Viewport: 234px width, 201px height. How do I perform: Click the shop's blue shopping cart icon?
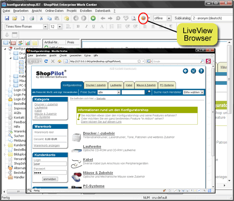tap(193, 71)
